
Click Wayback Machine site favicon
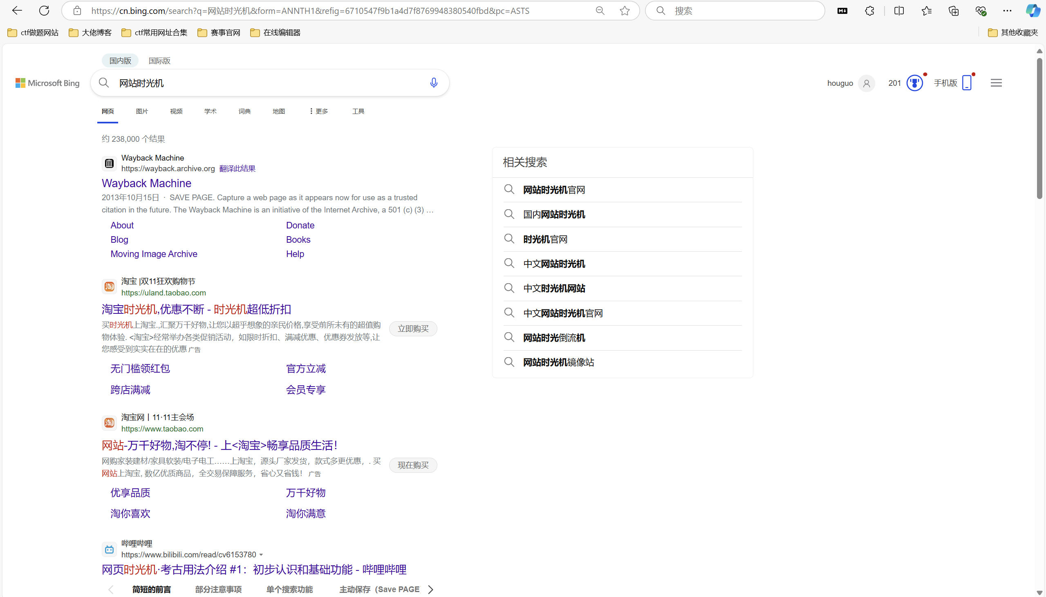109,163
